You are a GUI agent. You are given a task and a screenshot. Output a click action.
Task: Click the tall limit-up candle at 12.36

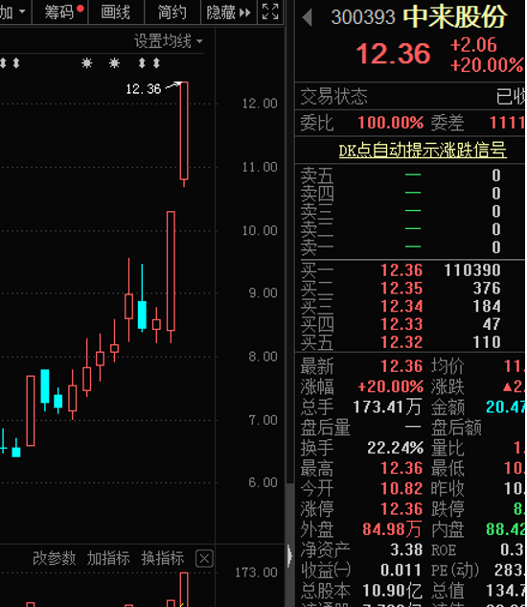pos(184,130)
